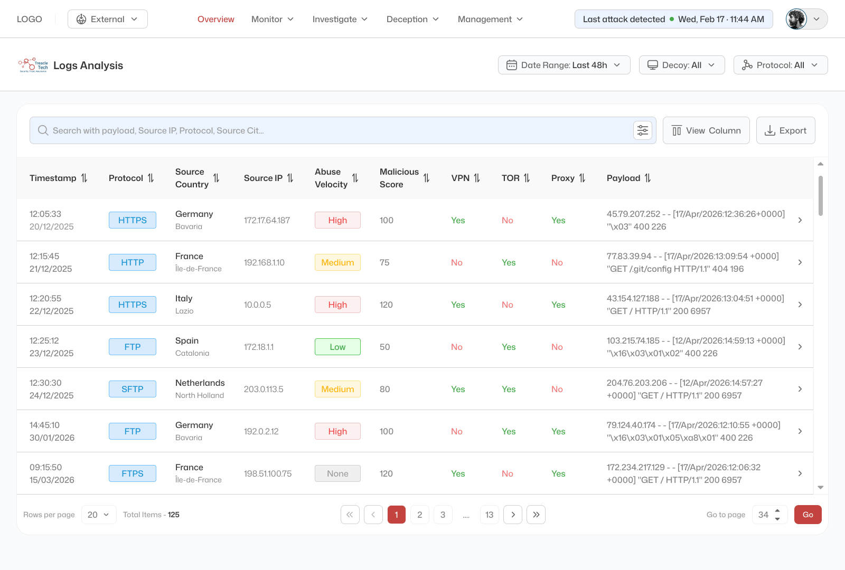Image resolution: width=845 pixels, height=570 pixels.
Task: Select page 3 in pagination
Action: (x=443, y=515)
